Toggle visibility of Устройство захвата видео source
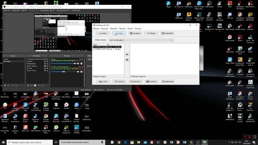 (45, 59)
